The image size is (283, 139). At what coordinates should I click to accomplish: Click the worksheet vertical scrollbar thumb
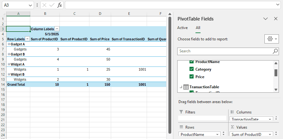pos(169,75)
